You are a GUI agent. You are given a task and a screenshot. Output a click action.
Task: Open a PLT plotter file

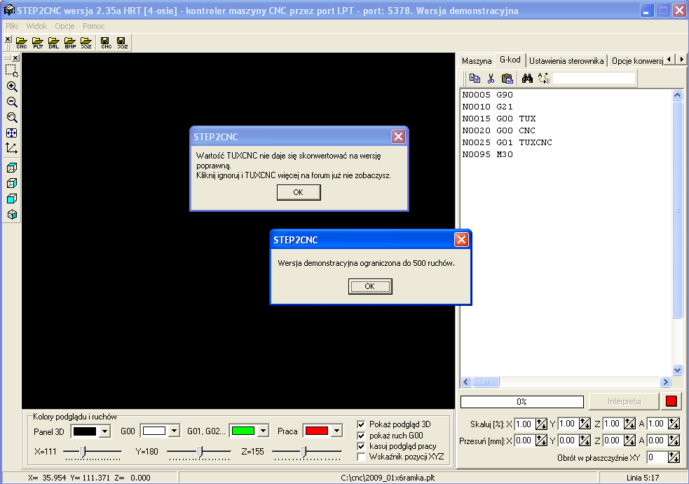[x=38, y=43]
